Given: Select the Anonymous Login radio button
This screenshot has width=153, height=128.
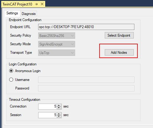Looking at the screenshot, I should (11, 71).
